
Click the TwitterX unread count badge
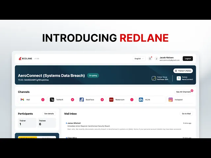tap(73, 100)
